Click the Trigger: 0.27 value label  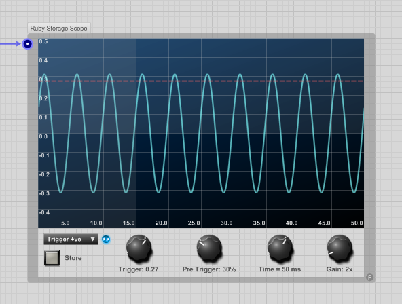[x=139, y=269]
